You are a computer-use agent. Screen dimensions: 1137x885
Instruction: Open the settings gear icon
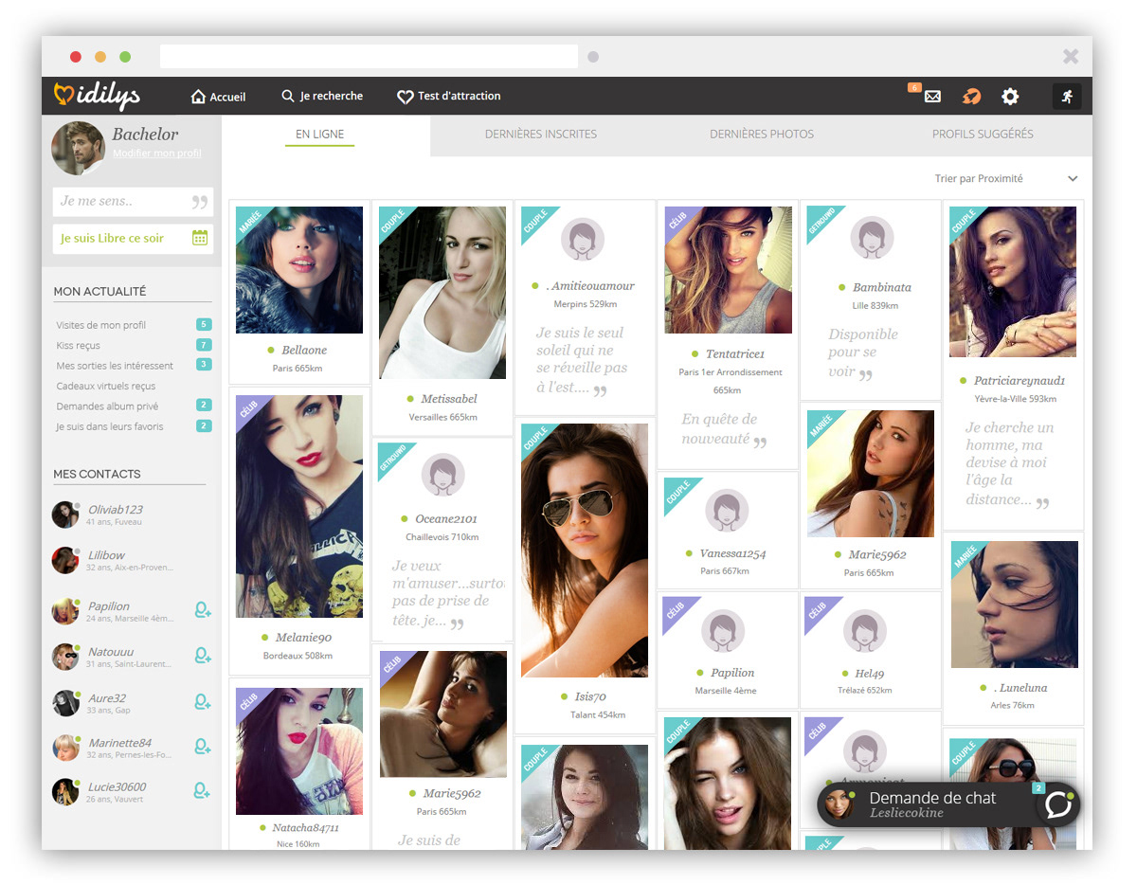(x=1010, y=96)
